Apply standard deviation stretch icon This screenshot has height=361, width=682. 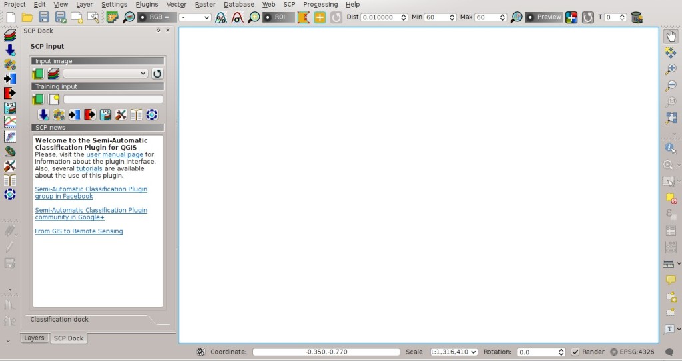click(238, 17)
